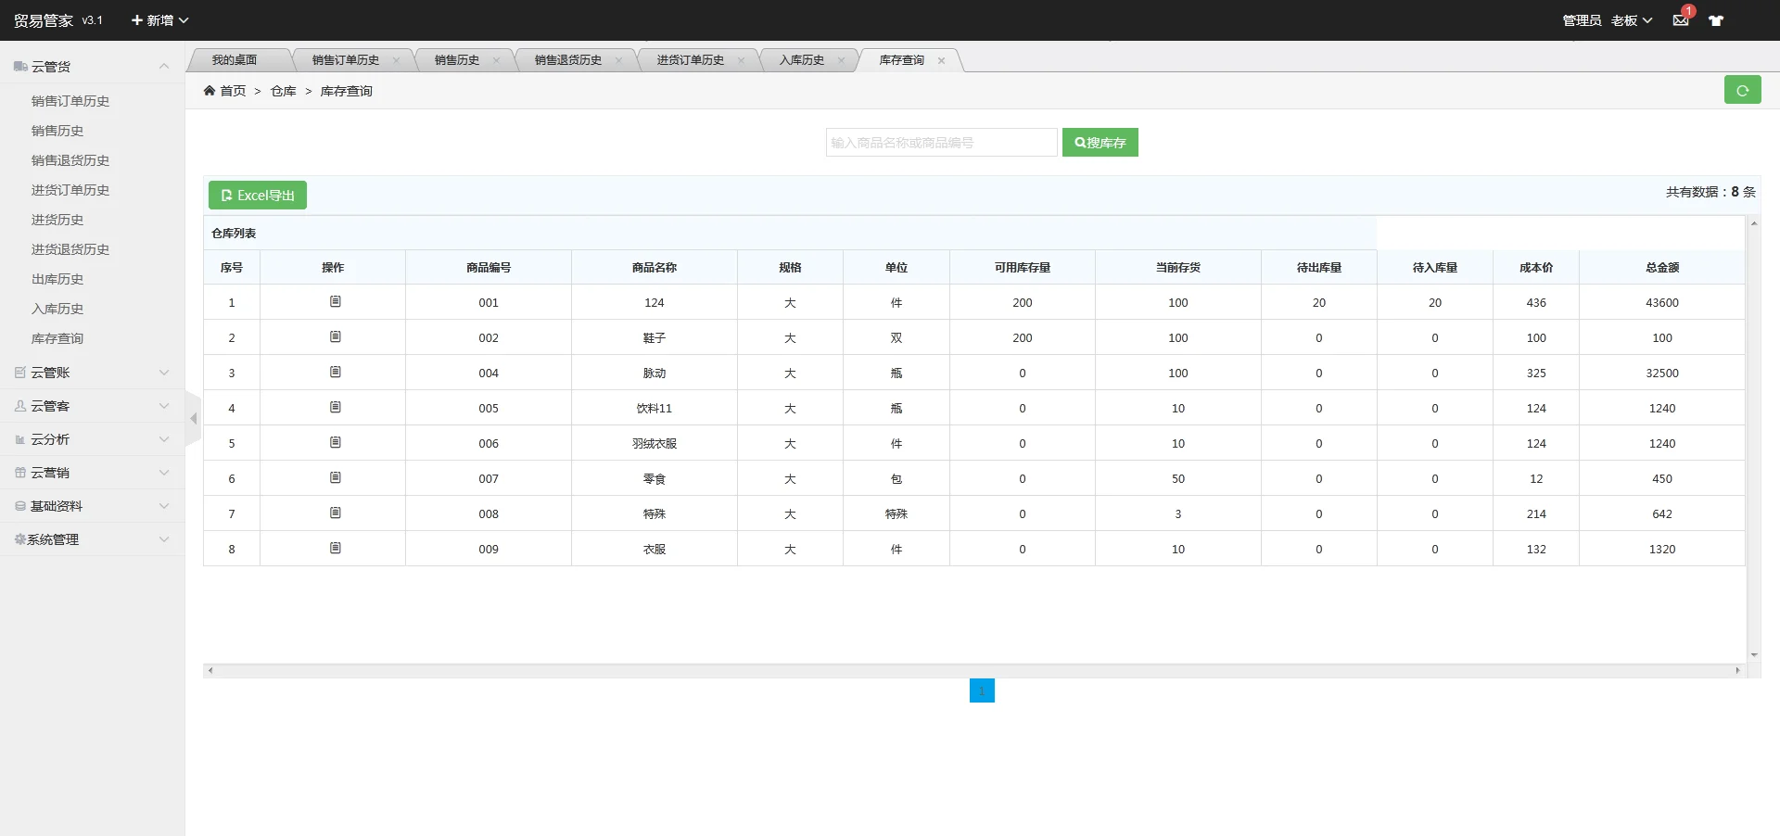Viewport: 1780px width, 836px height.
Task: Click the green refresh icon button
Action: pyautogui.click(x=1742, y=90)
